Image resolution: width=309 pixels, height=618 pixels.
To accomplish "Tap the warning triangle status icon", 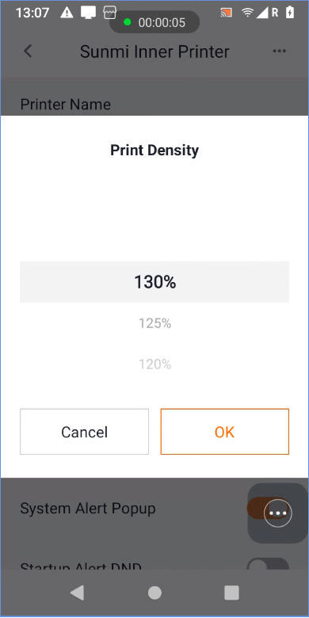I will (x=67, y=13).
